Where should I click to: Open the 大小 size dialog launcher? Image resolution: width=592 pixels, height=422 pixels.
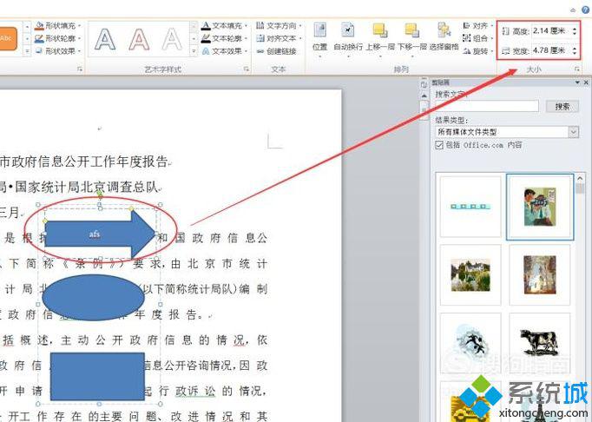(577, 69)
